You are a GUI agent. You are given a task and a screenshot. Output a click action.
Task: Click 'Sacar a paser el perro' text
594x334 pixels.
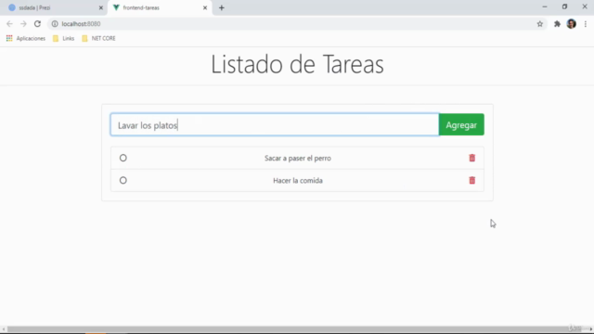click(298, 159)
